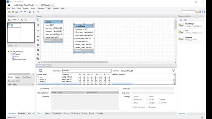The image size is (212, 119).
Task: Select the new text note tool
Action: point(38,40)
